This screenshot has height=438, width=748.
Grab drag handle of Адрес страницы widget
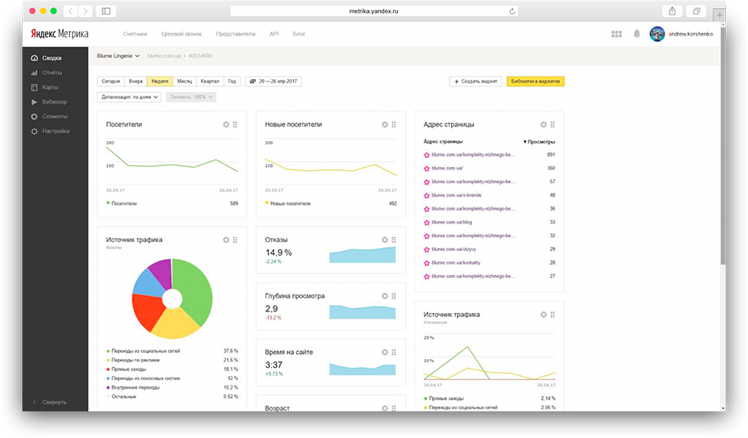click(x=553, y=124)
